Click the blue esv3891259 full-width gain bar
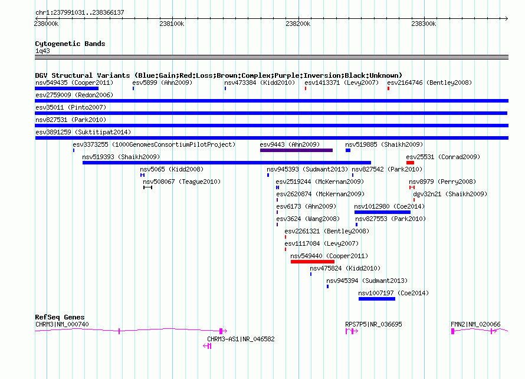This screenshot has width=525, height=379. 271,138
